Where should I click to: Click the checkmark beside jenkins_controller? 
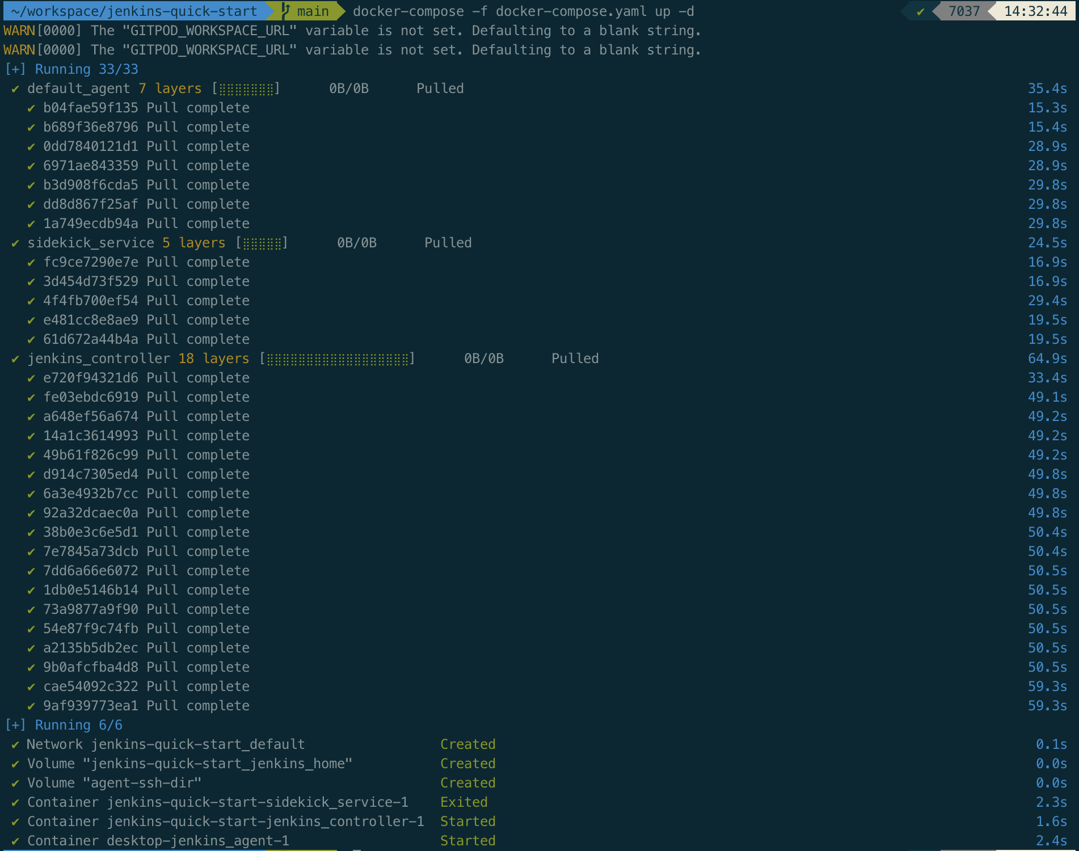tap(15, 359)
